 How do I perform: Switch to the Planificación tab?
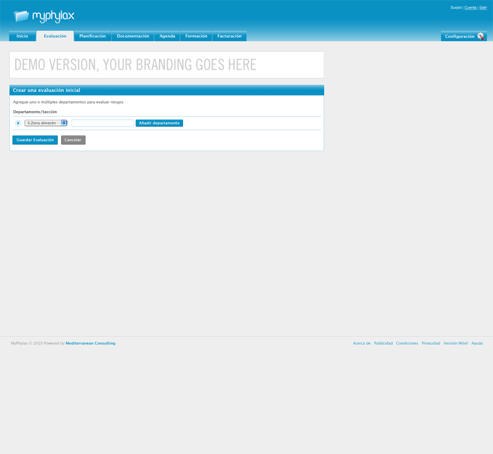pos(92,36)
